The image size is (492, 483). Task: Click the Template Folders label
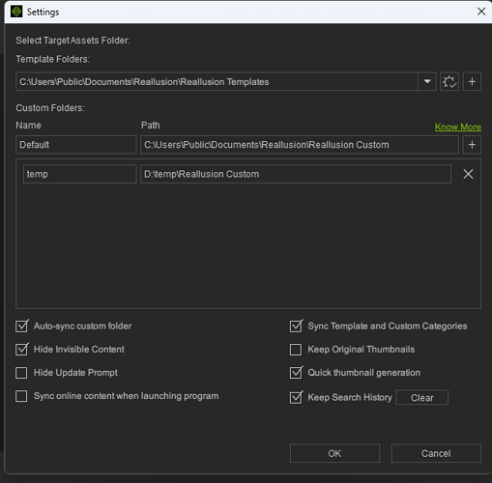point(53,59)
